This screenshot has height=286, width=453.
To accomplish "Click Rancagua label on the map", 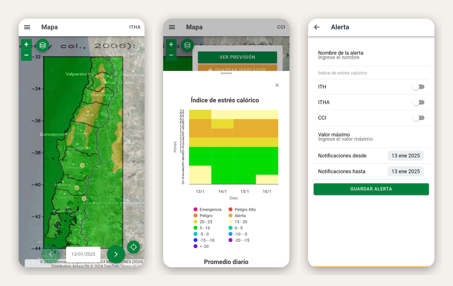I will click(x=103, y=95).
